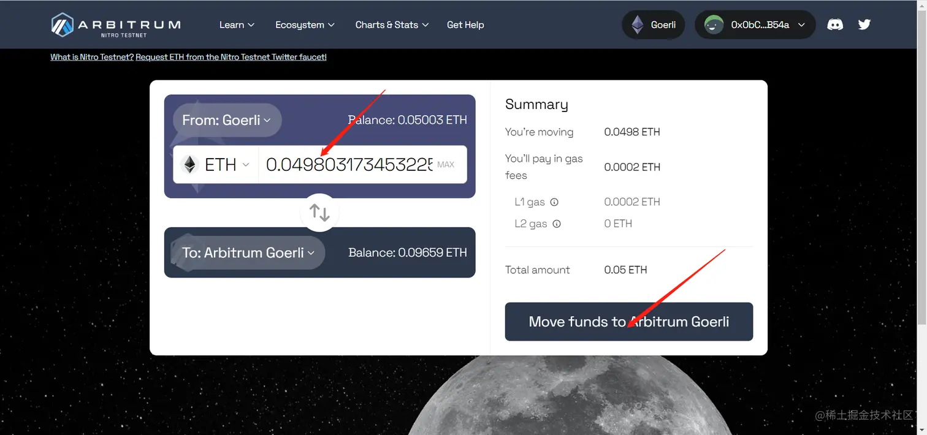Click the gas fees 0.0002 ETH value
Image resolution: width=927 pixels, height=435 pixels.
point(632,167)
